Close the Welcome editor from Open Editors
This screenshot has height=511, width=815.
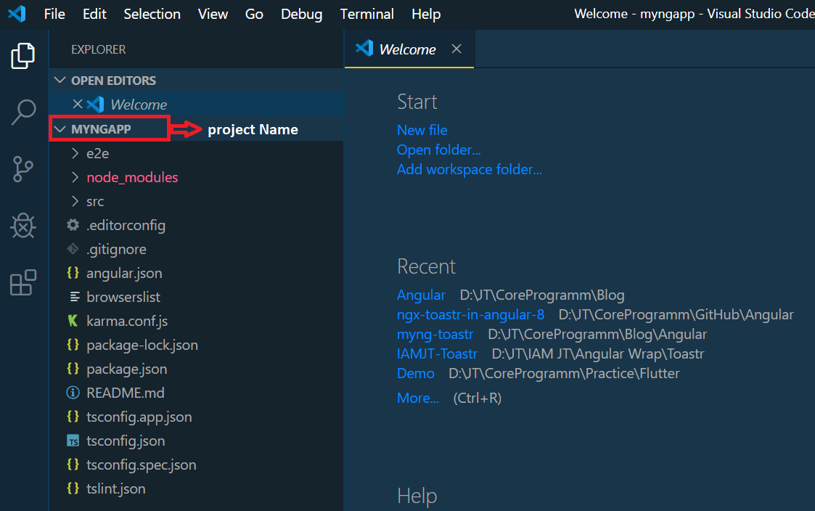point(78,104)
